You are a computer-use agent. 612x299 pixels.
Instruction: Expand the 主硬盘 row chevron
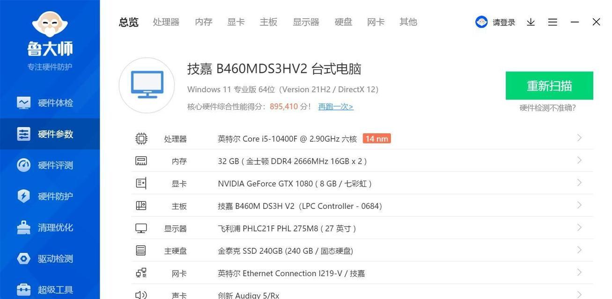[579, 250]
